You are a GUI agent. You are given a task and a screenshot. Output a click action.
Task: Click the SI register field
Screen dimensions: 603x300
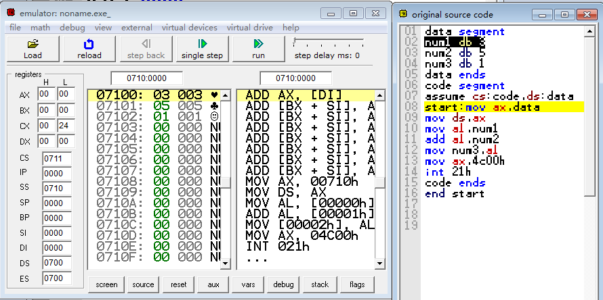click(x=57, y=233)
